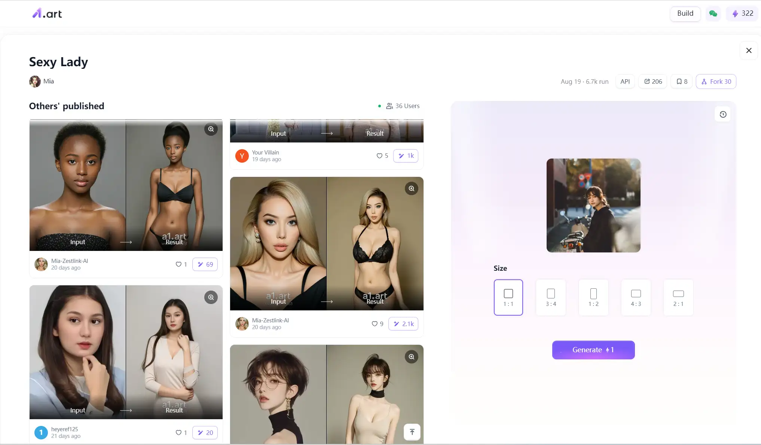This screenshot has width=761, height=445.
Task: Fork this app with Fork 30
Action: click(x=716, y=82)
